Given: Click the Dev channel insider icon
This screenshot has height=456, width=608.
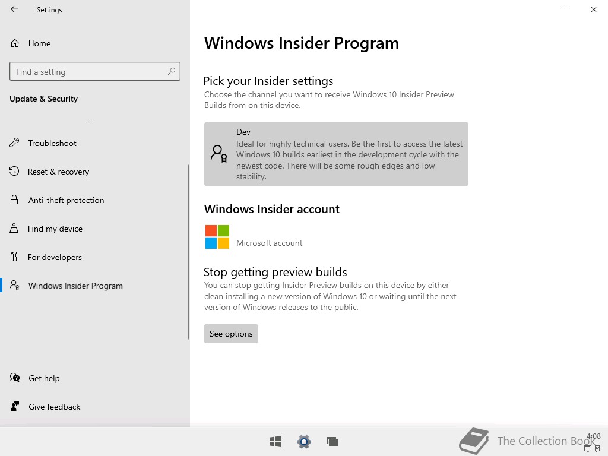Looking at the screenshot, I should click(218, 154).
